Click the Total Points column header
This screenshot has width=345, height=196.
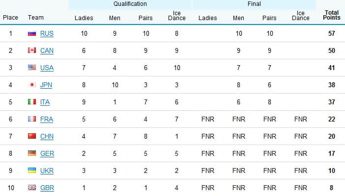332,15
